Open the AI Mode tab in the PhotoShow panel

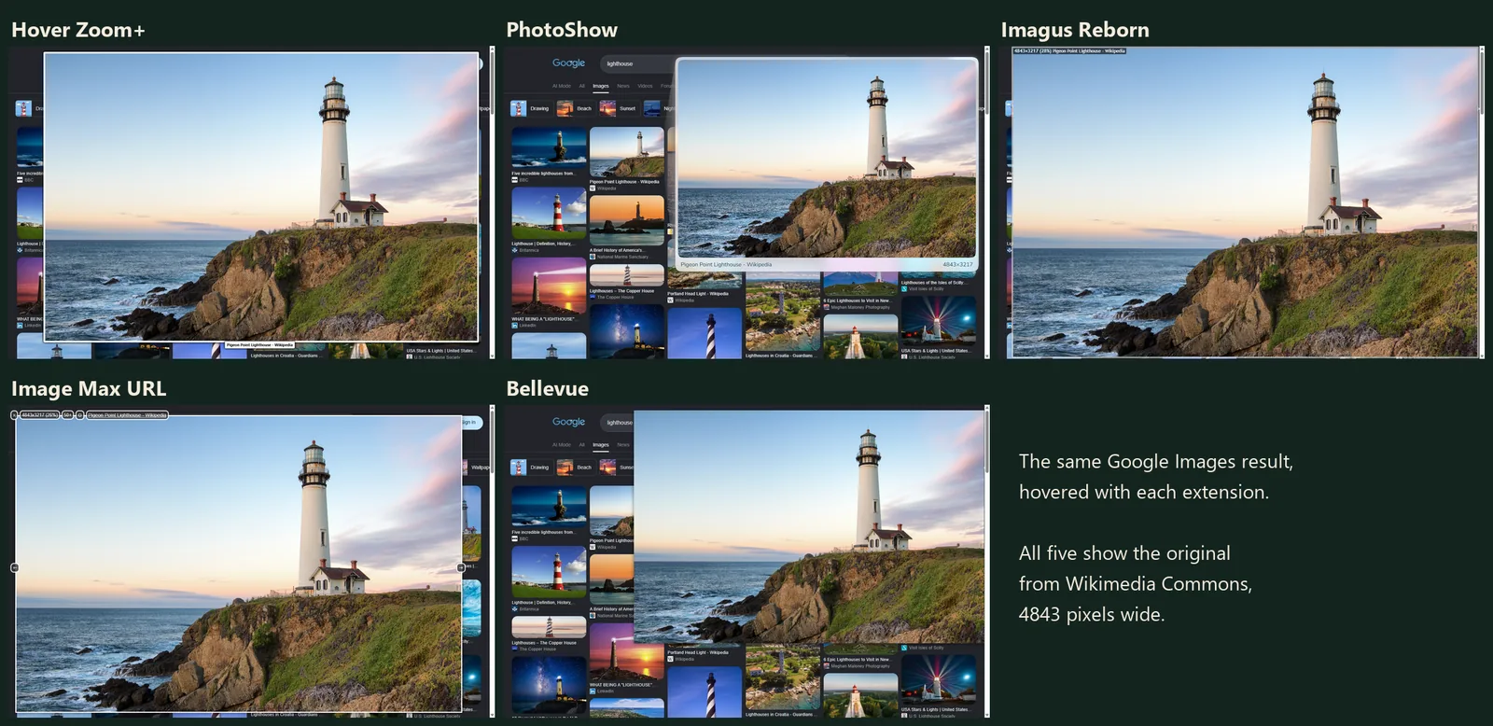tap(561, 86)
